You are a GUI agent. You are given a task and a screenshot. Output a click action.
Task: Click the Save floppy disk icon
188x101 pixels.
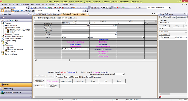coord(8,8)
